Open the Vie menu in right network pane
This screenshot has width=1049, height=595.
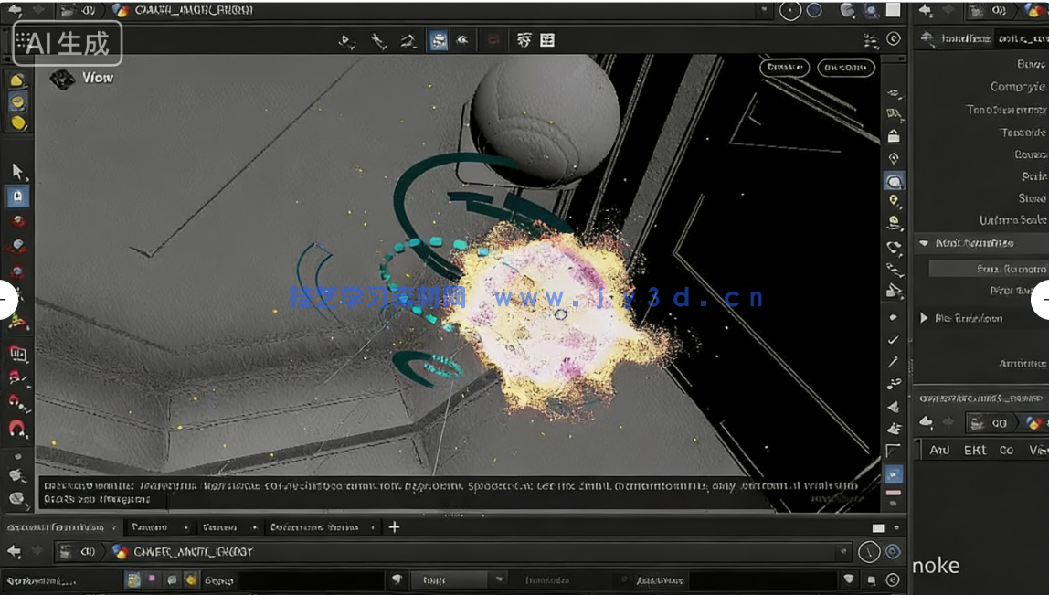tap(1038, 450)
